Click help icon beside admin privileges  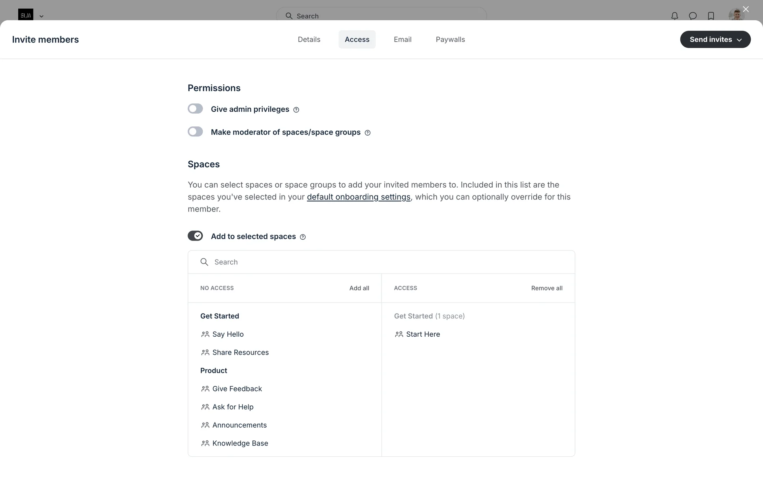(x=296, y=110)
